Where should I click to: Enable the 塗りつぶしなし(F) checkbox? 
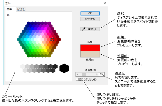pyautogui.click(x=77, y=80)
